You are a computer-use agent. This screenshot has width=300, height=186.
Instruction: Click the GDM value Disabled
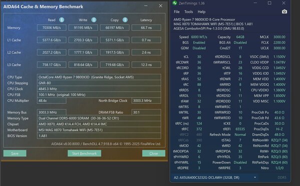coord(199,48)
